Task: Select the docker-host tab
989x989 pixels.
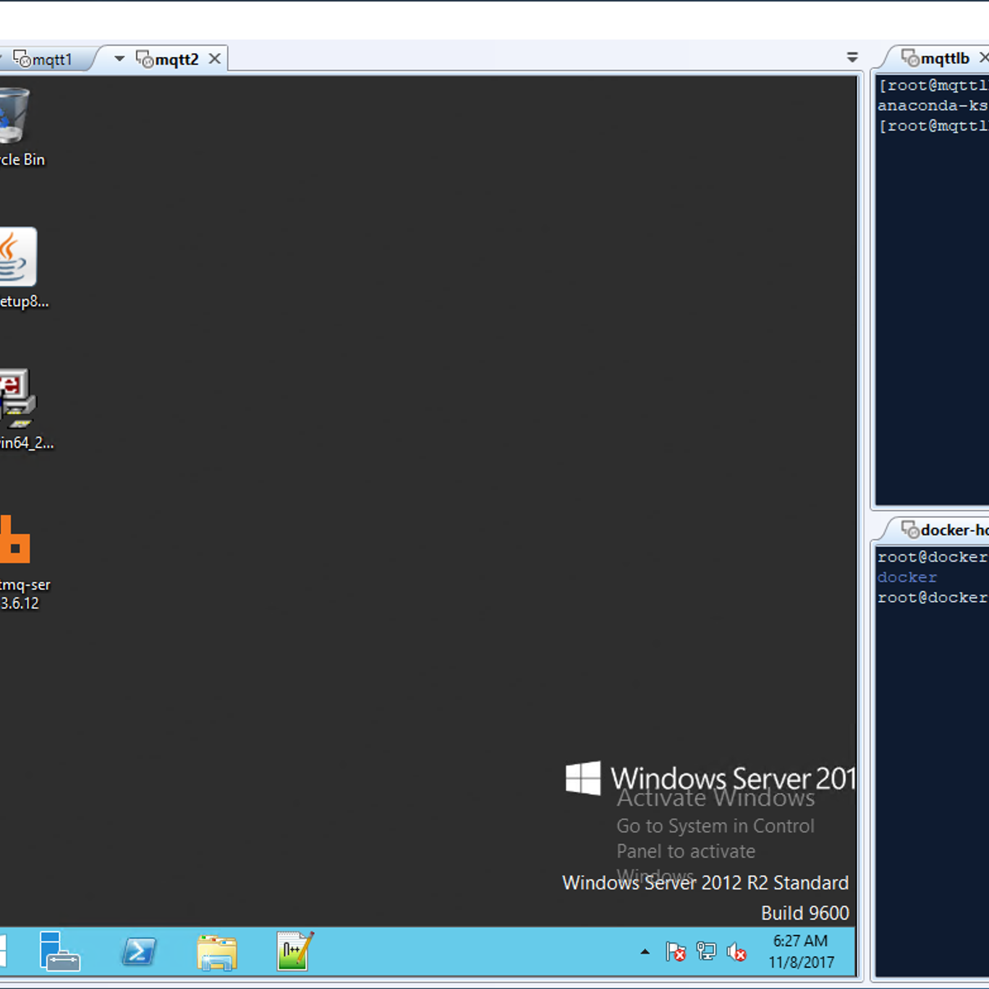Action: pyautogui.click(x=954, y=530)
